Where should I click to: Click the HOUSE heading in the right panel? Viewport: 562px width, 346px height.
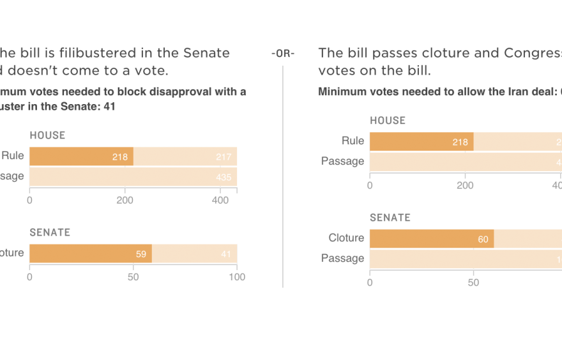(x=388, y=121)
